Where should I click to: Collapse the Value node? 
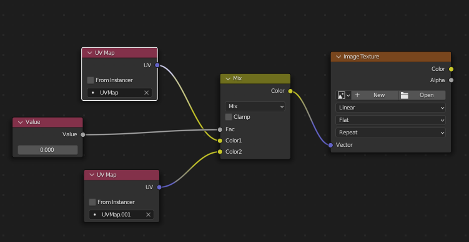[x=21, y=122]
